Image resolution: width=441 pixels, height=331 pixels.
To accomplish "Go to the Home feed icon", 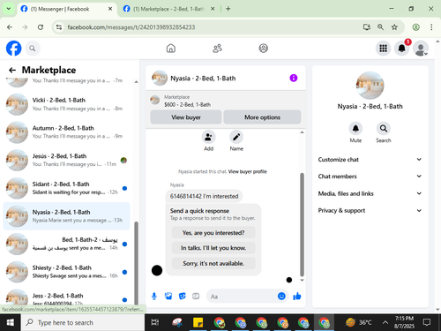I will [x=171, y=49].
